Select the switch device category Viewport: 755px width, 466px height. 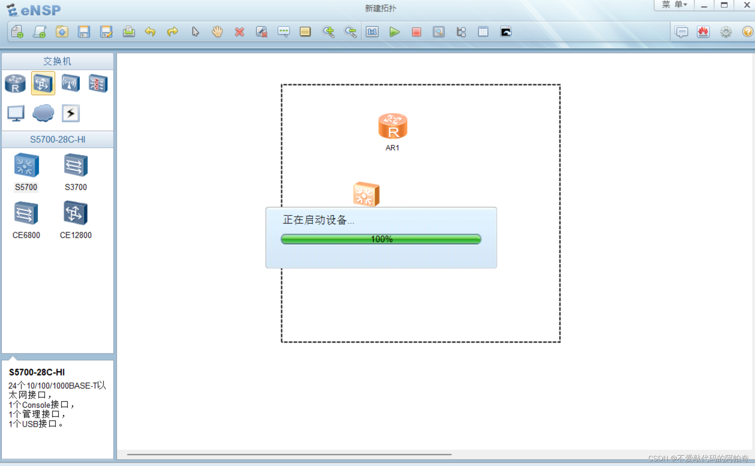click(43, 83)
